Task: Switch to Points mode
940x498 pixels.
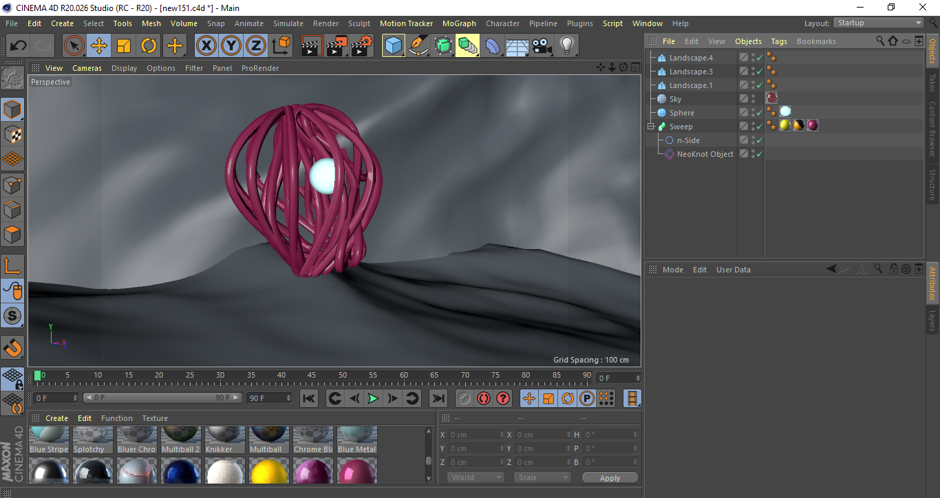Action: coord(12,184)
